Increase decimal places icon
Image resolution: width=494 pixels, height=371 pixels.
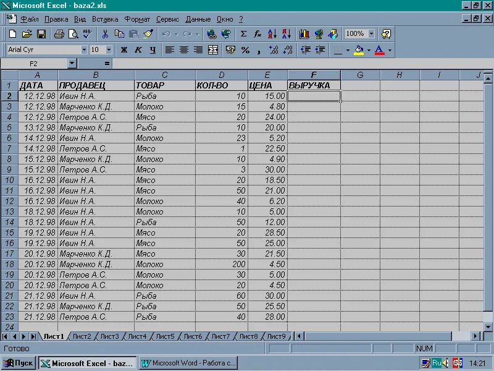click(x=274, y=50)
